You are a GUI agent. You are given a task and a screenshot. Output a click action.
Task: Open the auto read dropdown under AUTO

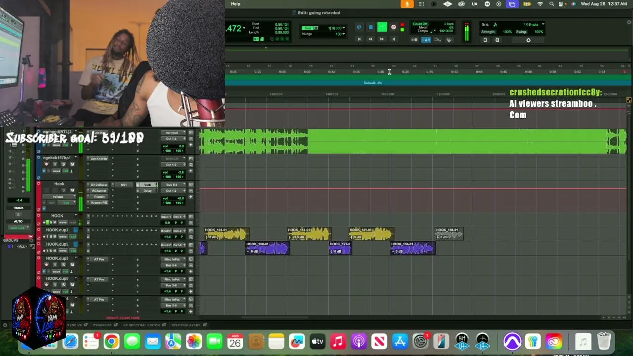coord(18,228)
